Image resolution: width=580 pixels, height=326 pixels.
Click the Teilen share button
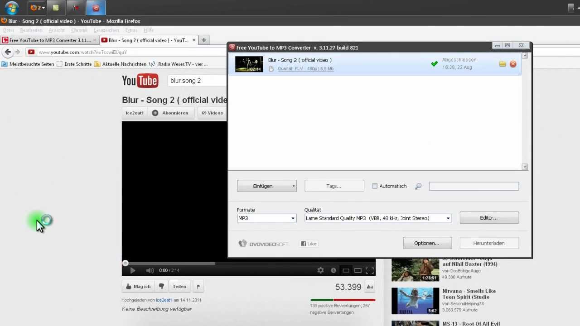click(179, 286)
